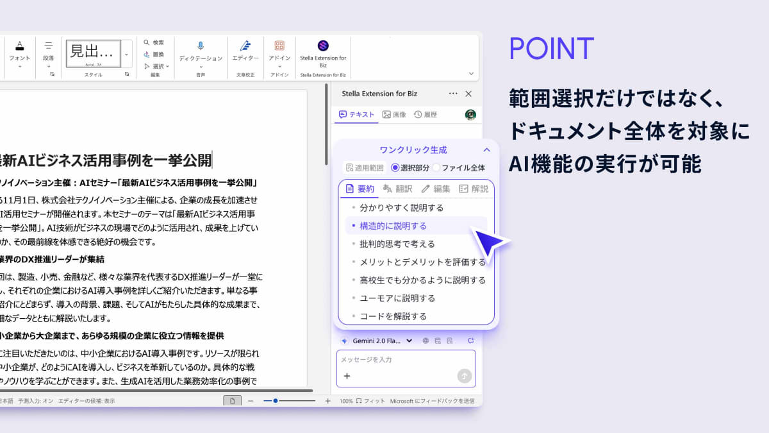Collapse the ribbon with corner chevron

pos(472,74)
